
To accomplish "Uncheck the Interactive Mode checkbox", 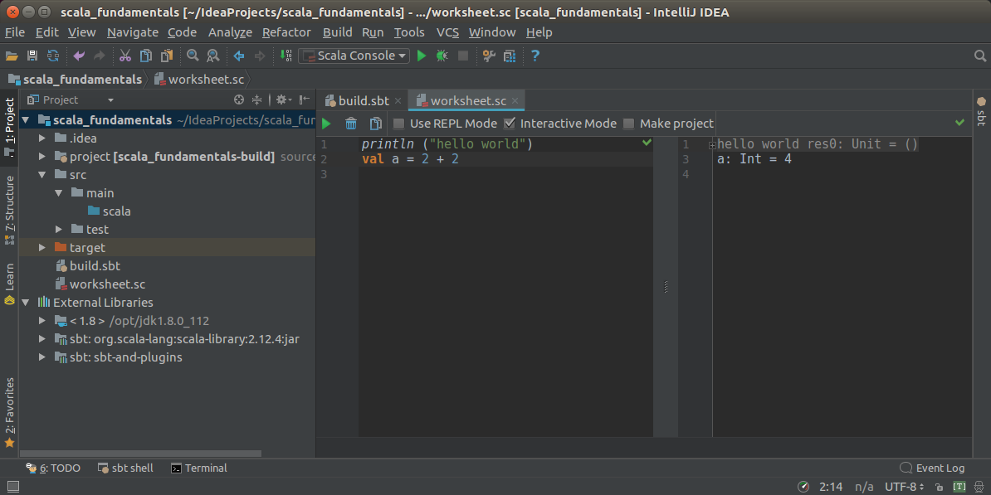I will coord(510,124).
